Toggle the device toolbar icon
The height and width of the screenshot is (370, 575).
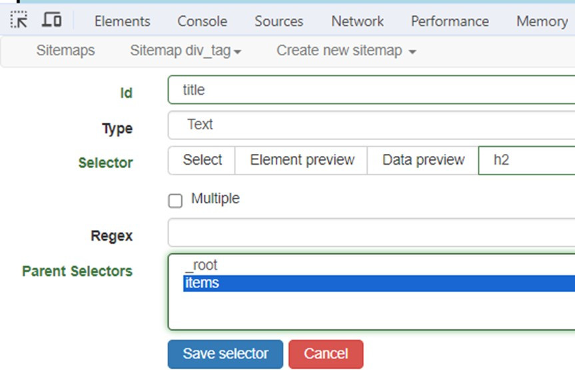point(51,21)
